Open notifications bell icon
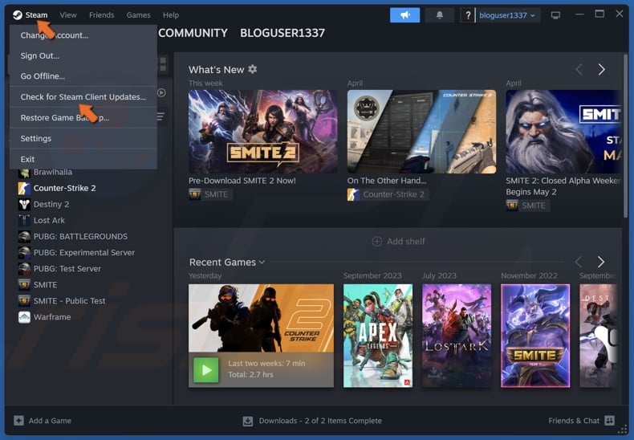Screen dimensions: 634x440 point(440,15)
